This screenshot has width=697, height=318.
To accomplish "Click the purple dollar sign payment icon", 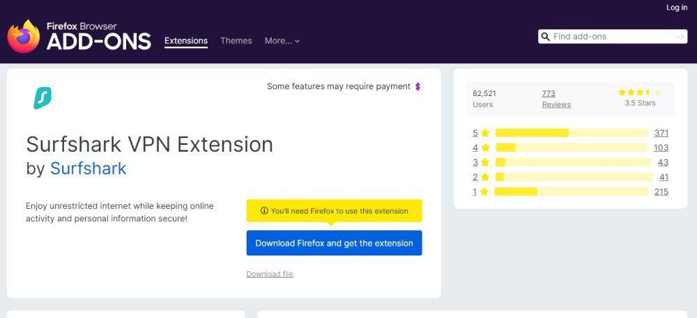I will click(418, 86).
